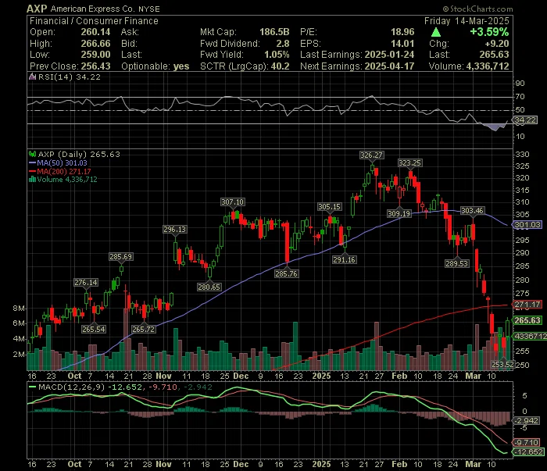This screenshot has width=547, height=471.
Task: Click the 285.69 price label
Action: tap(120, 257)
